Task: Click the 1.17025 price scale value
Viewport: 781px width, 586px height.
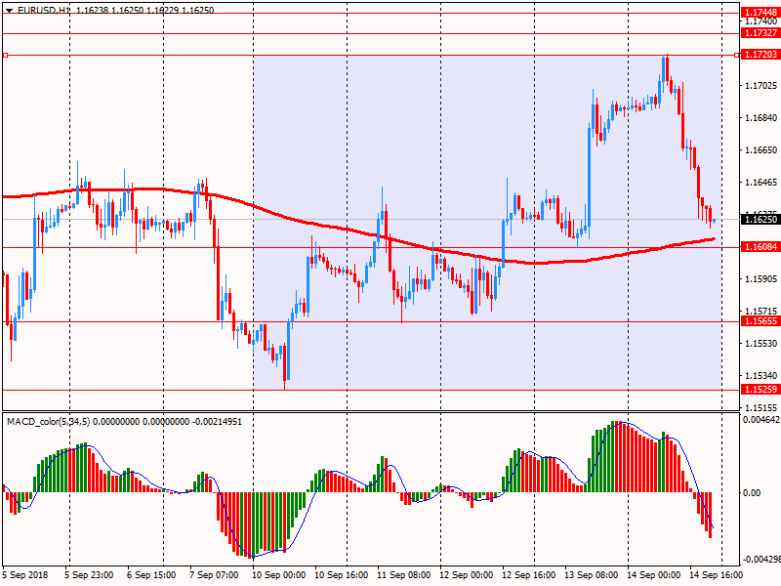Action: pyautogui.click(x=760, y=86)
